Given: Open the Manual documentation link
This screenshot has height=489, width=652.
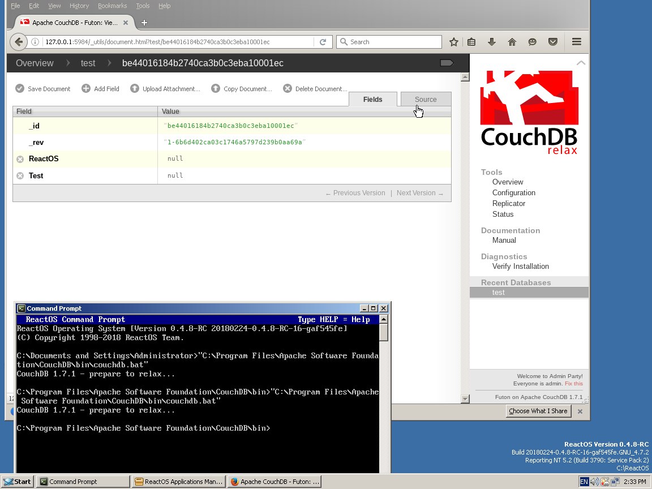Looking at the screenshot, I should (x=504, y=241).
